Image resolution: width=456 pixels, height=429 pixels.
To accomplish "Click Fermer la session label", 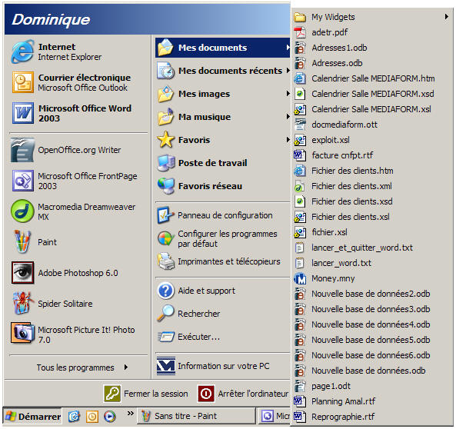I will 156,394.
